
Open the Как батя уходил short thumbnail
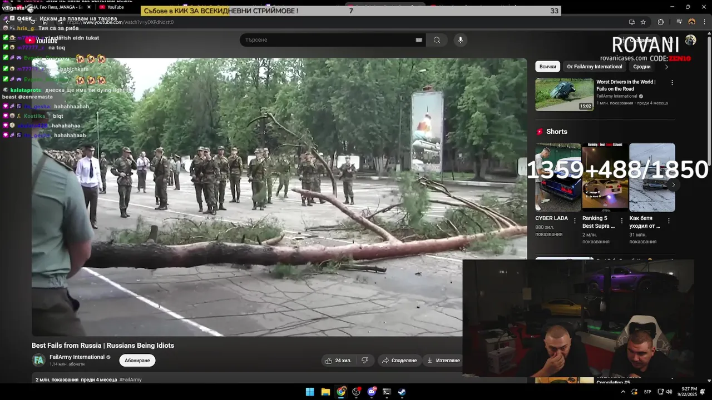point(652,177)
